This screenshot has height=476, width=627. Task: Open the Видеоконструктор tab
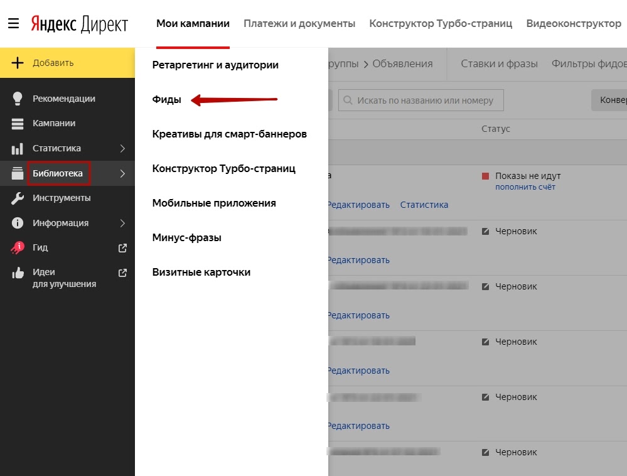[574, 24]
